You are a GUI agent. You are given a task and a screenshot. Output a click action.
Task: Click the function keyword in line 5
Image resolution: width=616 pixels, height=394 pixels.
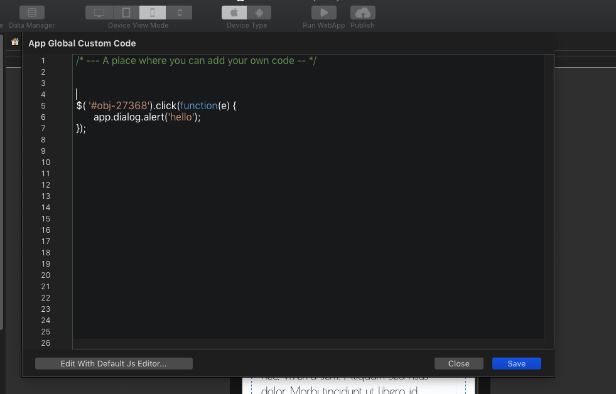pyautogui.click(x=199, y=105)
